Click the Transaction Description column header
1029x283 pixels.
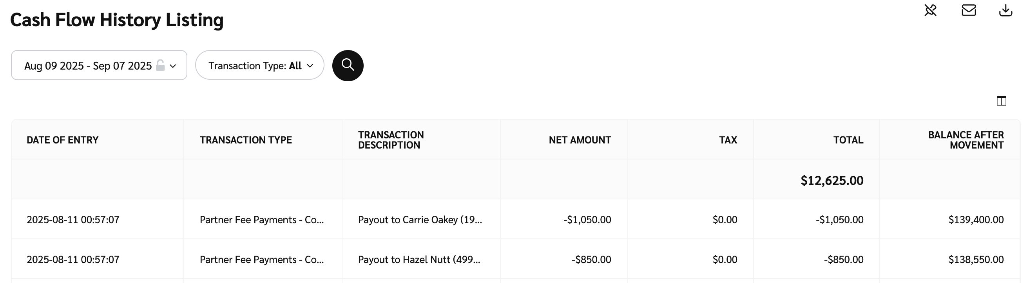pyautogui.click(x=391, y=140)
